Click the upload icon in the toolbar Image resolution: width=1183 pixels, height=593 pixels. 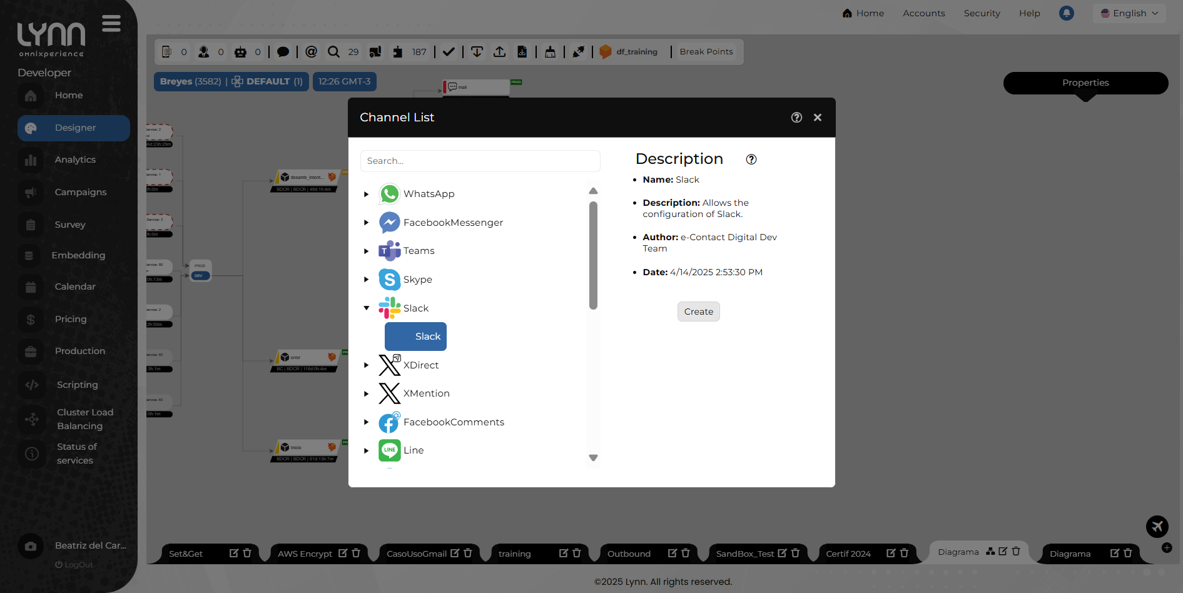(x=499, y=52)
